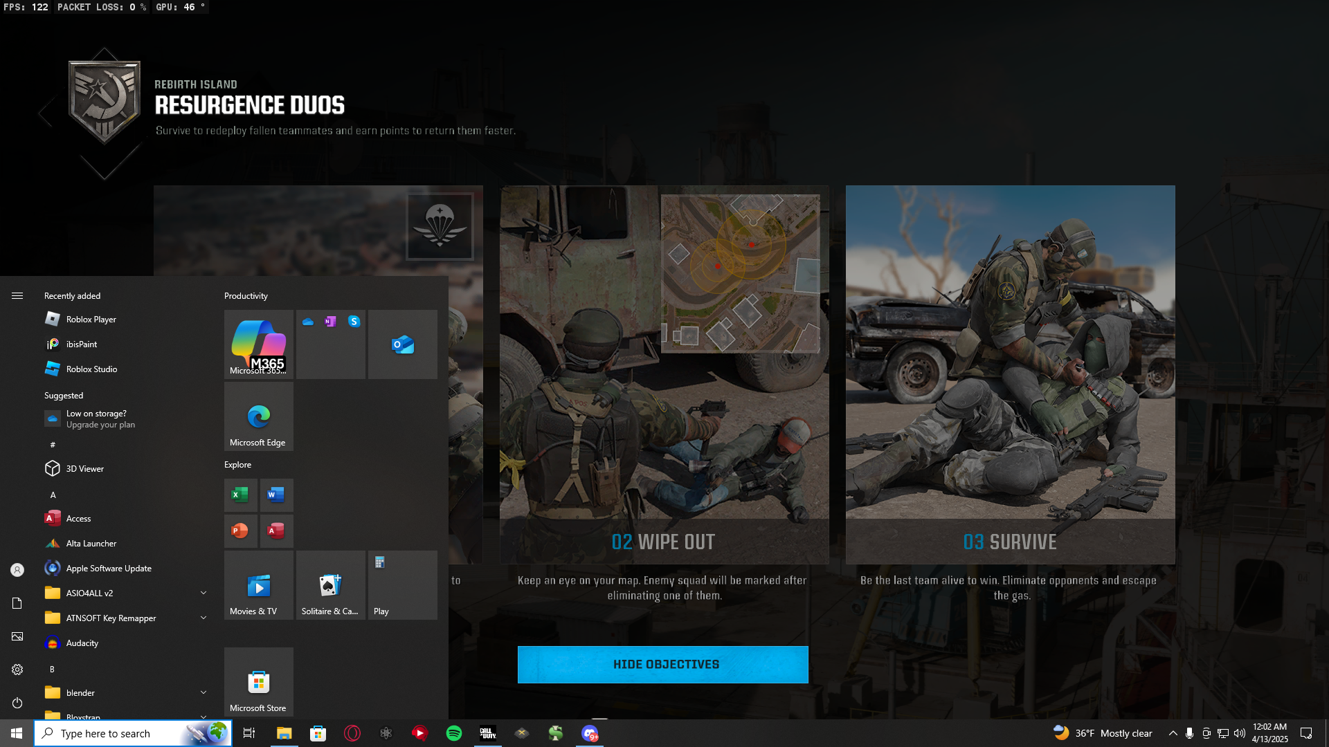Expand the ATNSOFT Key Remapper folder

(125, 618)
